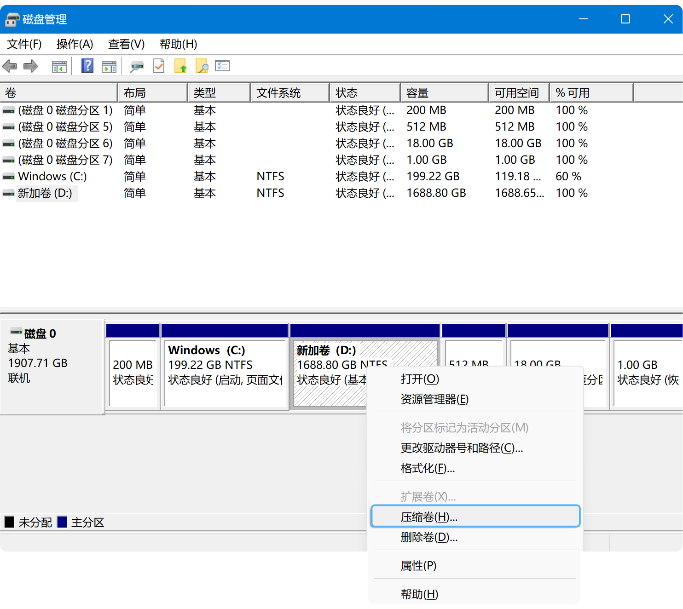Click the disk with magnifier toolbar icon
The height and width of the screenshot is (609, 683).
[137, 67]
